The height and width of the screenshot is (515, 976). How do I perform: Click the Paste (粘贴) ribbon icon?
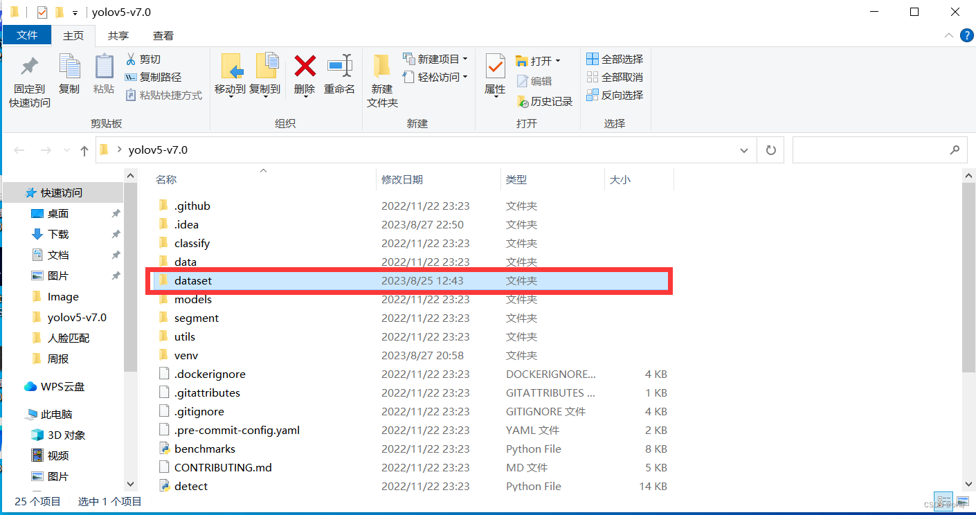tap(104, 67)
